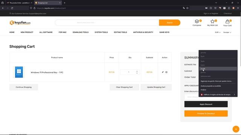
Task: Open NEW PRODUCT in the navigation menu
Action: click(27, 32)
